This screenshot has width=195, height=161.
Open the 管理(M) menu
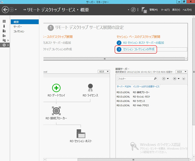click(x=154, y=10)
